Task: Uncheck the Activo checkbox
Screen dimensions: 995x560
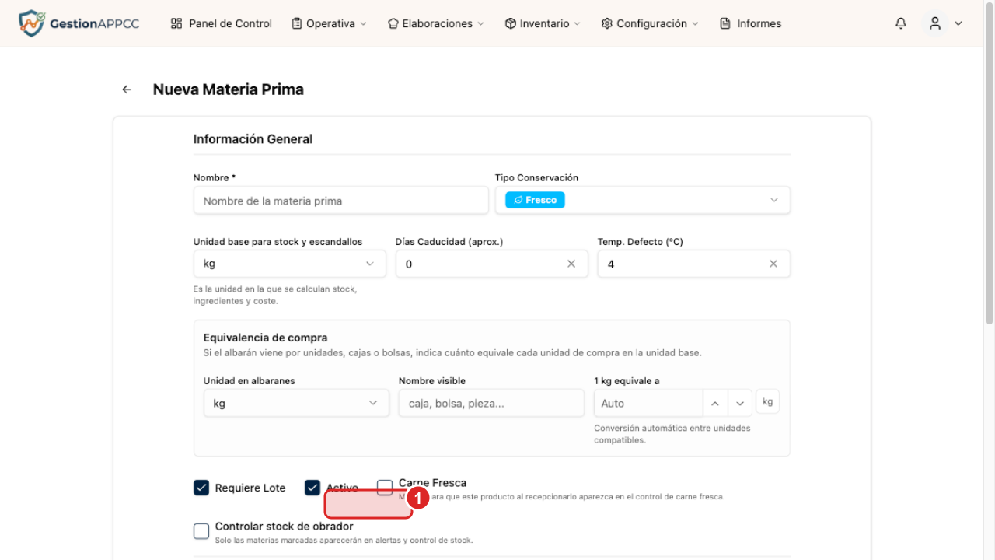Action: [312, 488]
